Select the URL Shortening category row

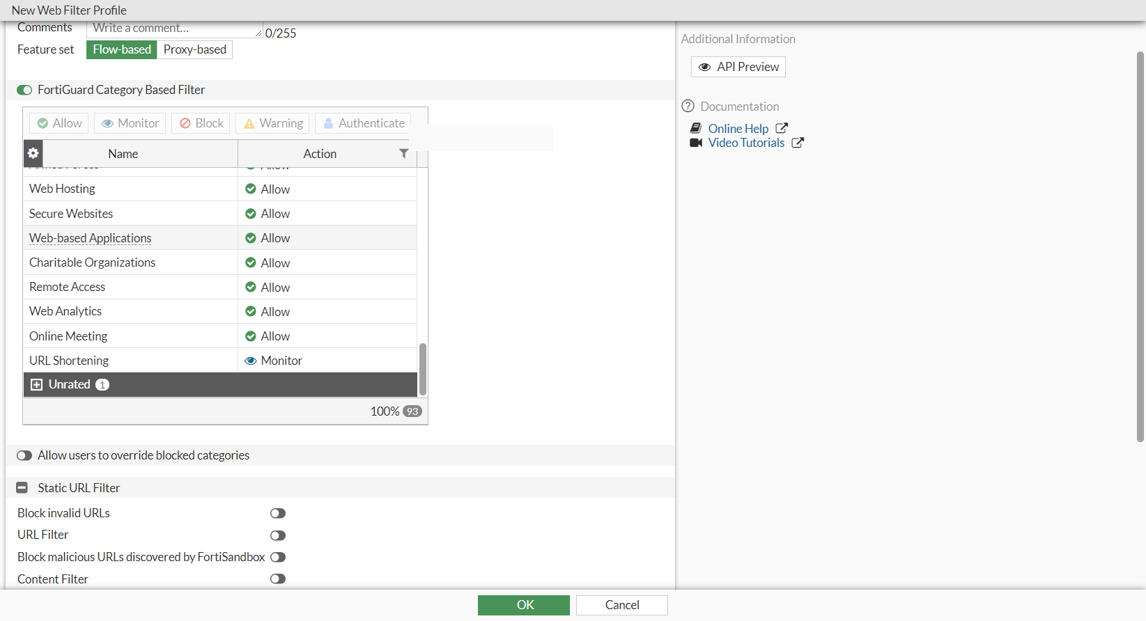pos(220,361)
